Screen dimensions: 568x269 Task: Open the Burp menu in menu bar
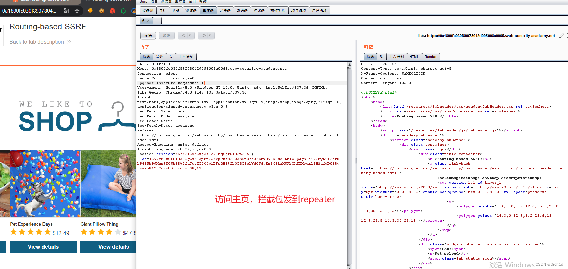[x=143, y=1]
